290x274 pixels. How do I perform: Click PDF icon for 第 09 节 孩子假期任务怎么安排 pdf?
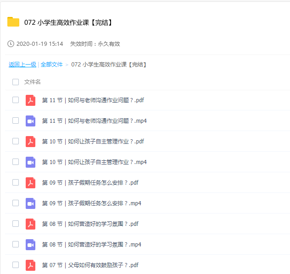point(31,183)
